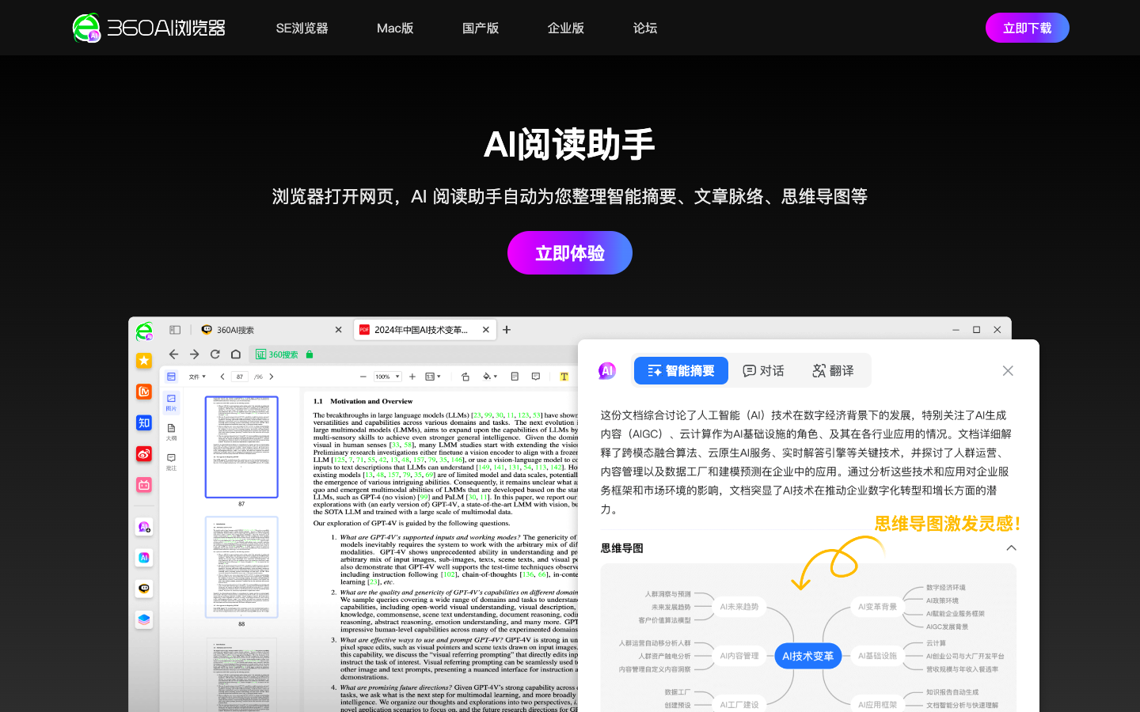The height and width of the screenshot is (712, 1140).
Task: Select page 87 thumbnail
Action: 241,447
